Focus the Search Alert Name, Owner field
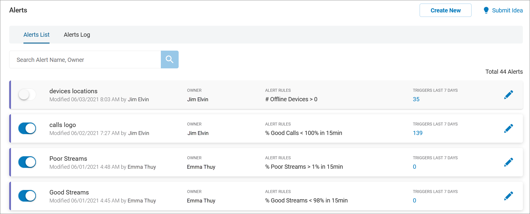The image size is (530, 214). 85,60
